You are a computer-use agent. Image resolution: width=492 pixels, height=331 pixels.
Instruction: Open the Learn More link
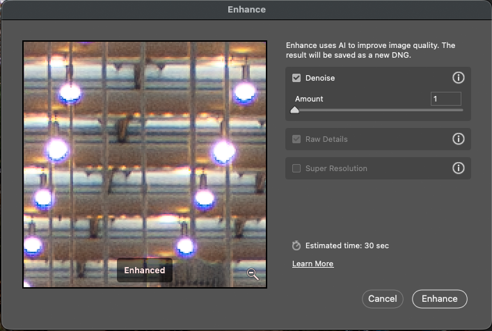312,264
